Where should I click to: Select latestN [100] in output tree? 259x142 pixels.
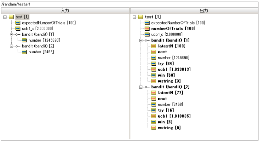(172, 46)
